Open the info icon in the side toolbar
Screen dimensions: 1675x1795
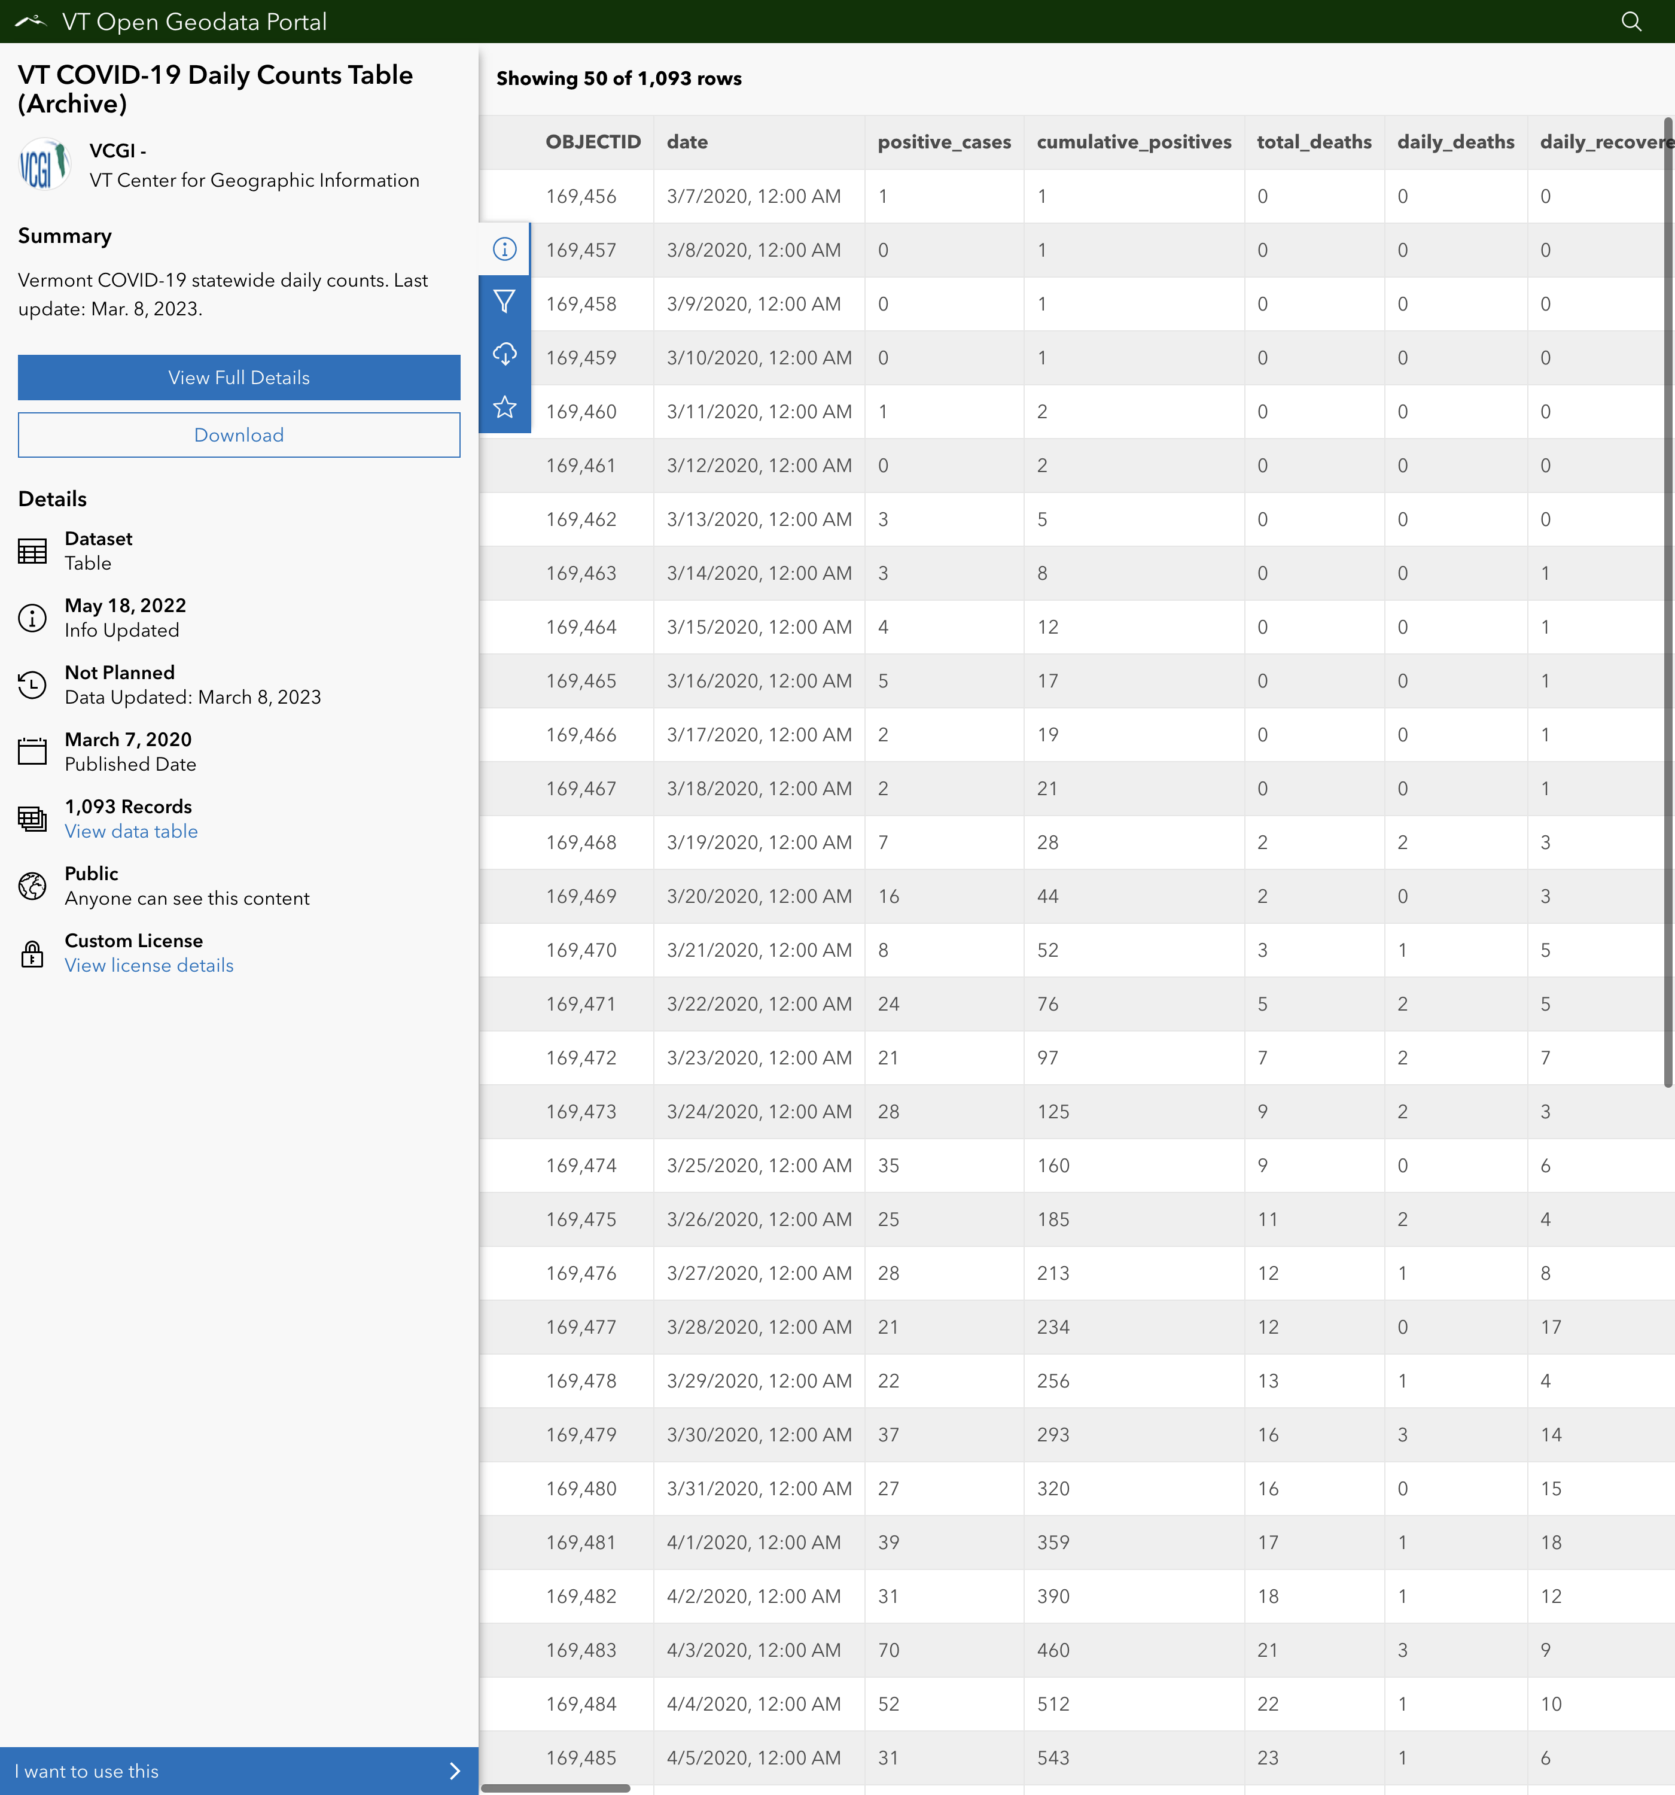tap(505, 249)
